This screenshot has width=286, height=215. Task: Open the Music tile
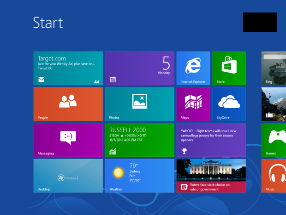[x=274, y=176]
